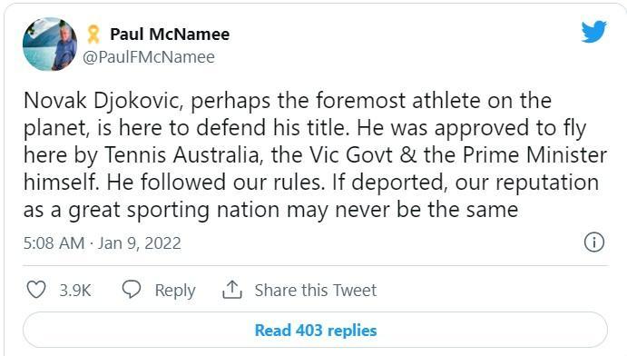Like the tweet with the heart icon
The width and height of the screenshot is (627, 356).
coord(36,290)
